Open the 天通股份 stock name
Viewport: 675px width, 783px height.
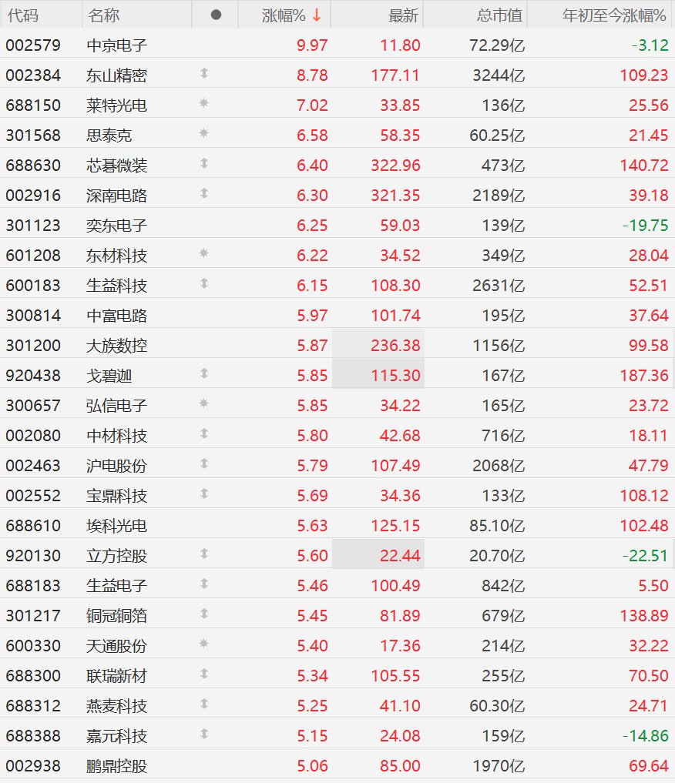point(116,646)
